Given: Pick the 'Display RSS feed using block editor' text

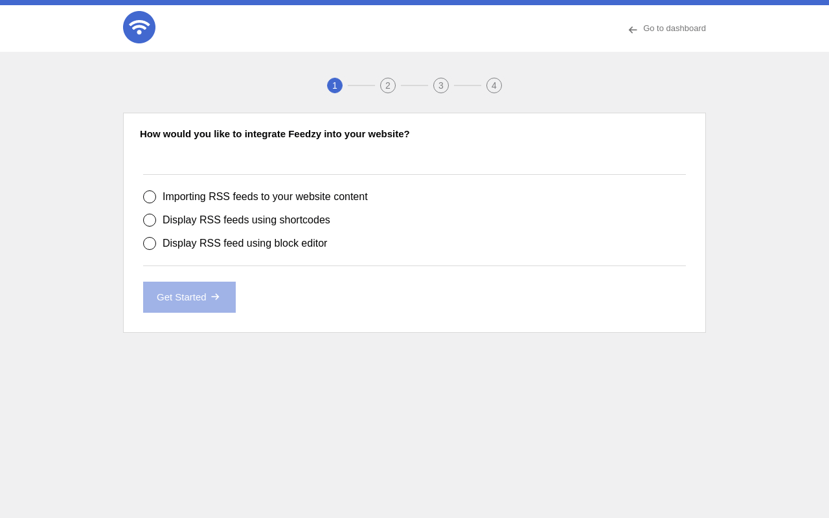Looking at the screenshot, I should click(x=245, y=243).
